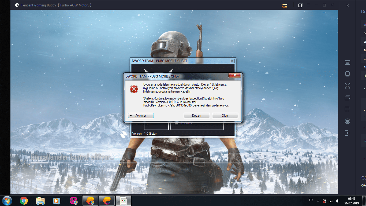Click the Çıkış button in the error dialog

pos(225,116)
